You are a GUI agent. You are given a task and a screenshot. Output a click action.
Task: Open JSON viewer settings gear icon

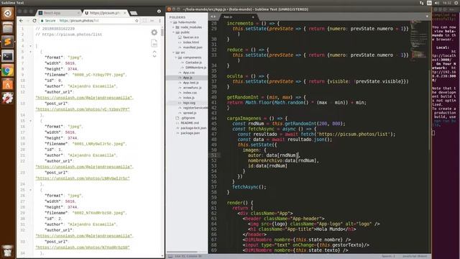(155, 32)
